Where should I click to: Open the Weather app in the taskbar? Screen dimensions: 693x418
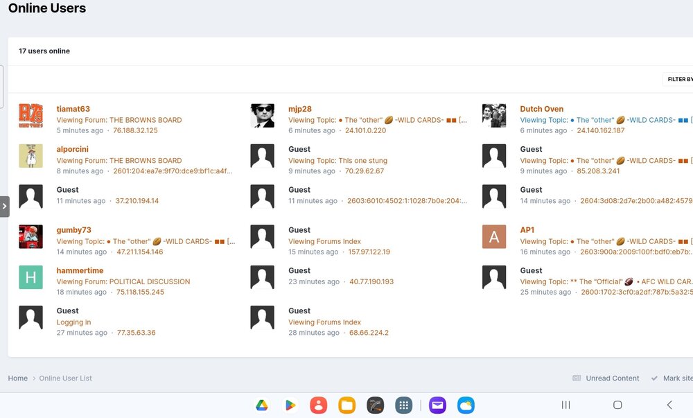(466, 405)
